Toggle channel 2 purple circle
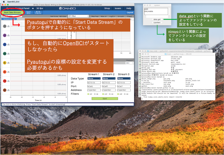224x155 pixels. pyautogui.click(x=4, y=35)
